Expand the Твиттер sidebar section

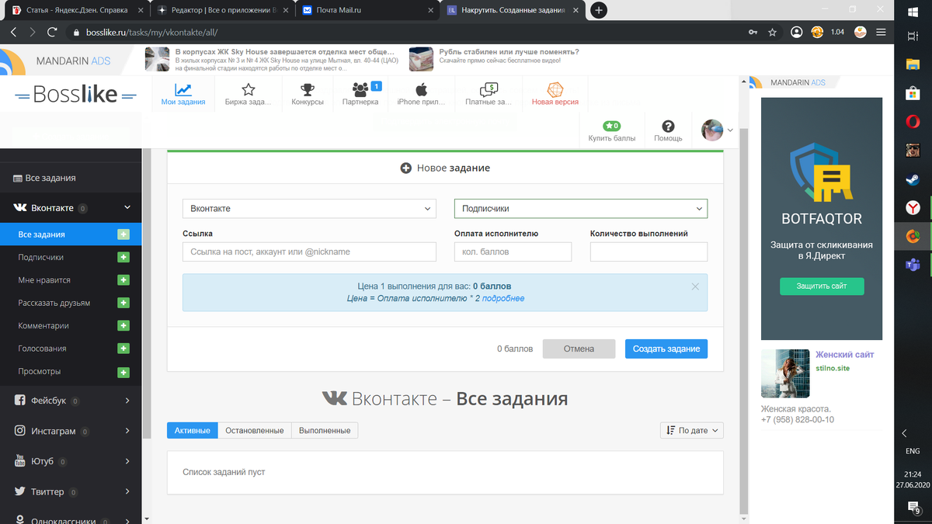(127, 492)
